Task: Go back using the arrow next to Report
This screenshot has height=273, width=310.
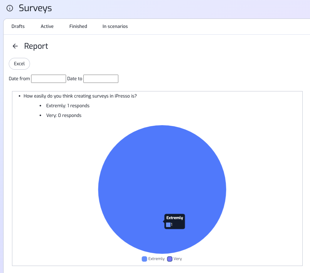Action: pyautogui.click(x=15, y=46)
